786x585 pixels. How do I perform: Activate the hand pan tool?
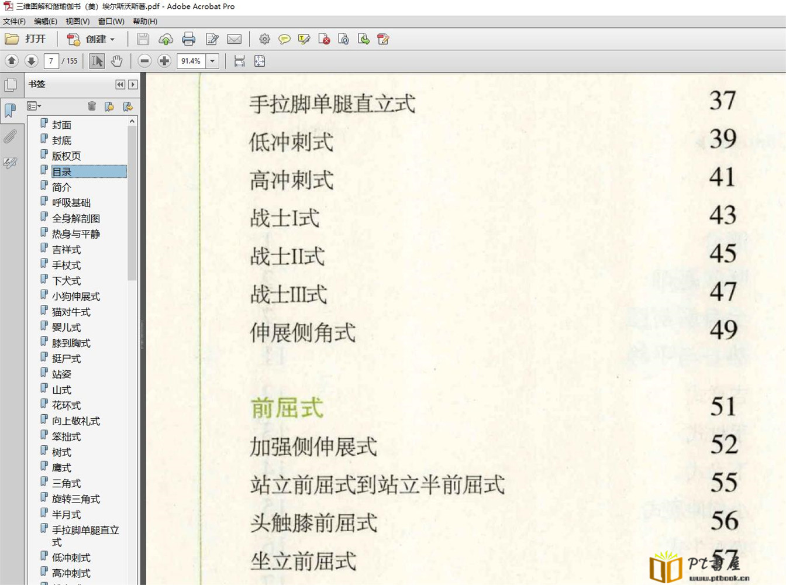[117, 61]
